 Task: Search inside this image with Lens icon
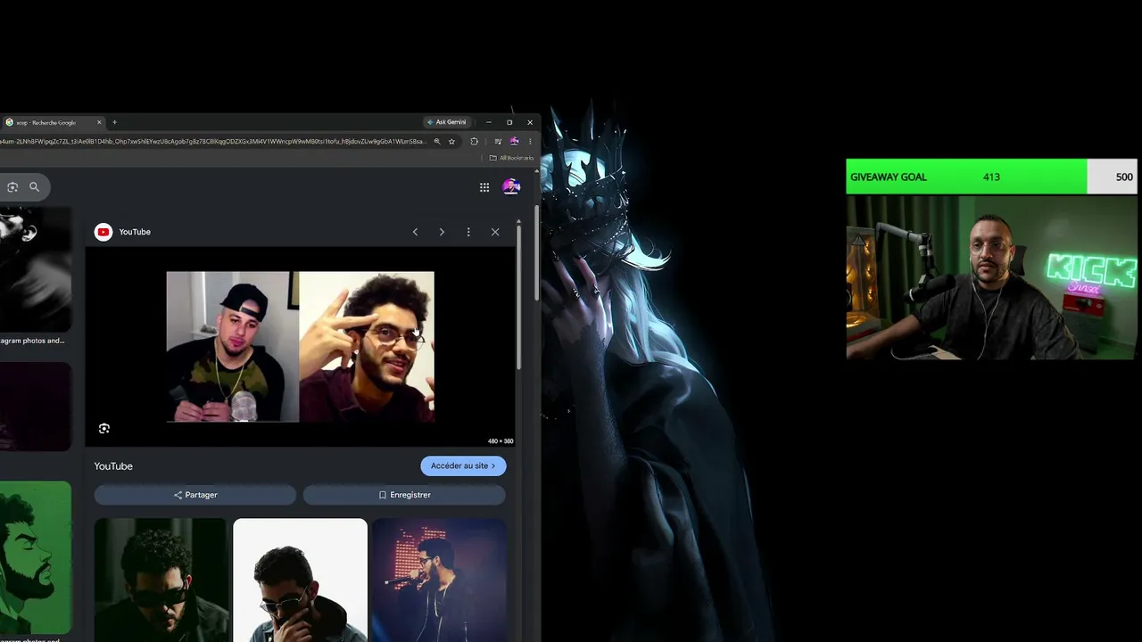tap(104, 429)
